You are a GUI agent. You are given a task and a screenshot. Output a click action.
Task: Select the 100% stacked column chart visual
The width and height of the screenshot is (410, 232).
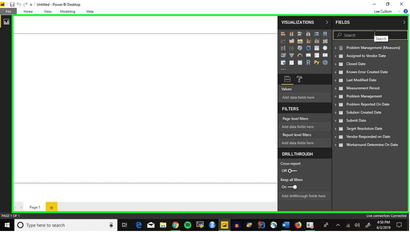coord(325,34)
